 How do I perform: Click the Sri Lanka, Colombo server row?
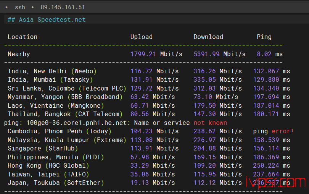[x=67, y=89]
